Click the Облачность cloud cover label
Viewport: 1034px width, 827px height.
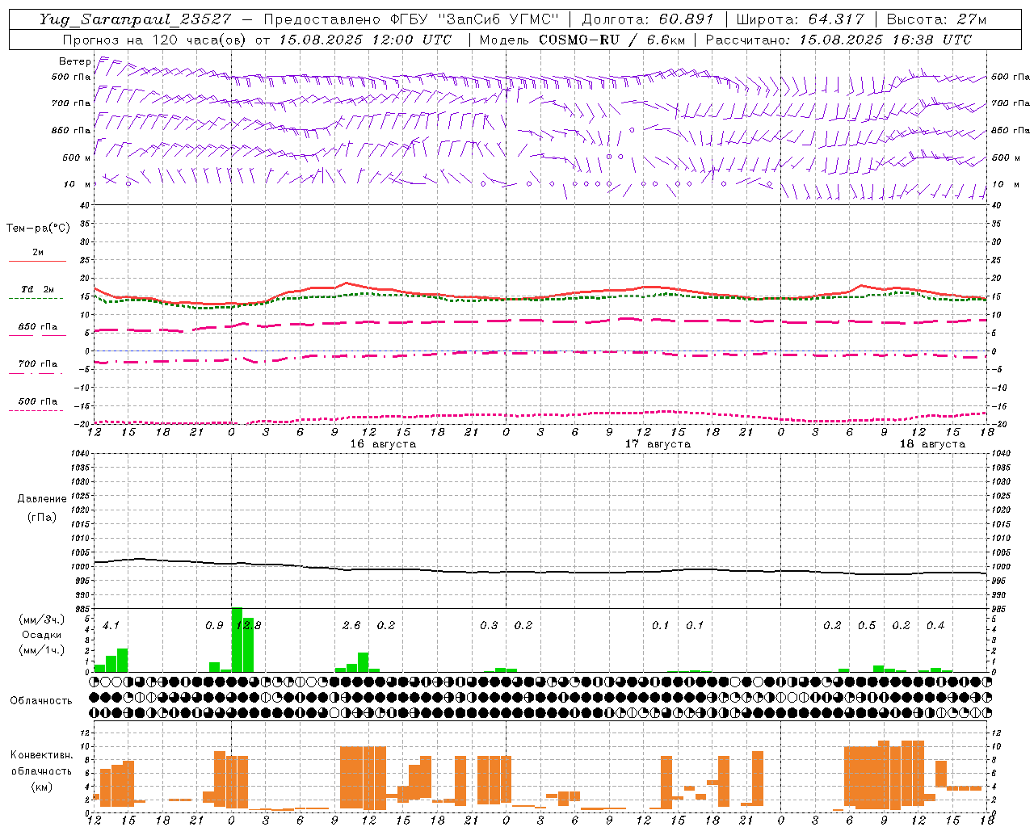coord(41,701)
